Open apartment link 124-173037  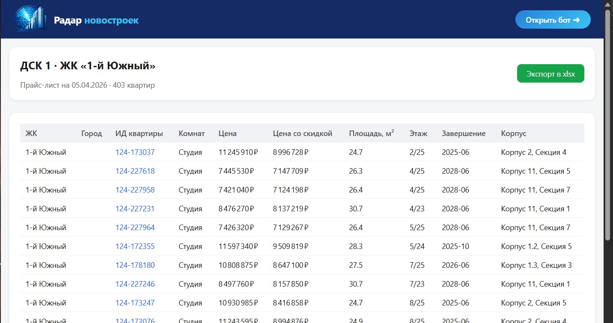coord(135,152)
